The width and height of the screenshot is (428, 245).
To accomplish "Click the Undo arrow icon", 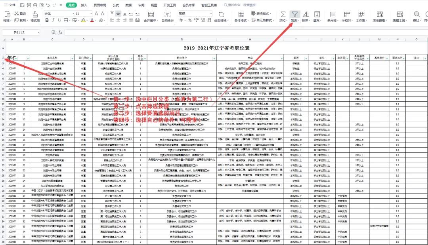I will (x=48, y=5).
